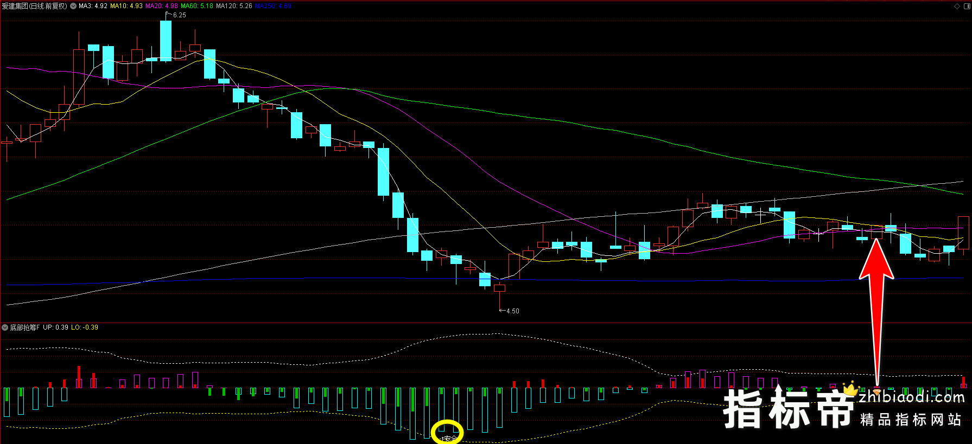The height and width of the screenshot is (444, 972).
Task: Open the dropdown next to 爱建集团(日线.前复权)
Action: (73, 6)
